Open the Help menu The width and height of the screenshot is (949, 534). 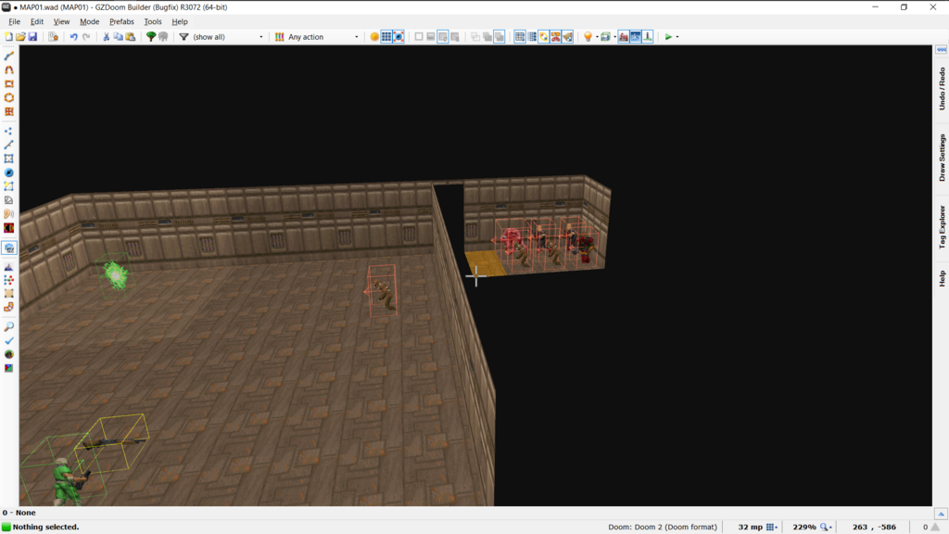click(180, 21)
